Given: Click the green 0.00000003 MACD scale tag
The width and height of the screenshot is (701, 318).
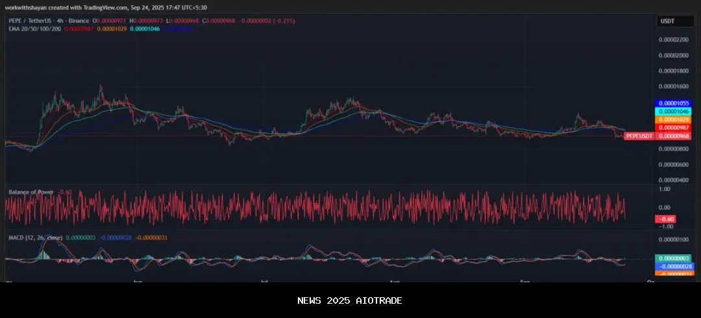Looking at the screenshot, I should pos(672,258).
